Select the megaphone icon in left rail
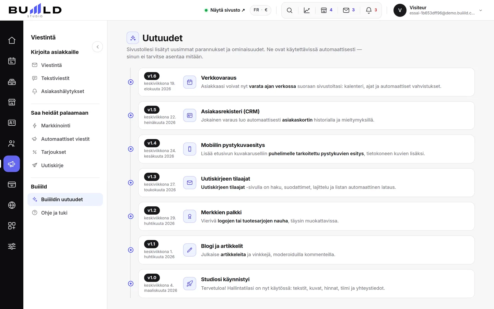494x309 pixels. click(12, 164)
